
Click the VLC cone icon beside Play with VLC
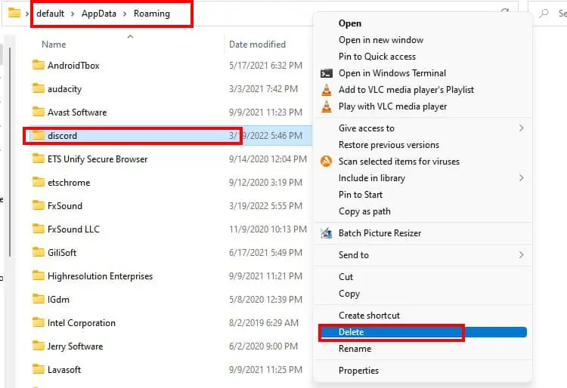click(326, 106)
